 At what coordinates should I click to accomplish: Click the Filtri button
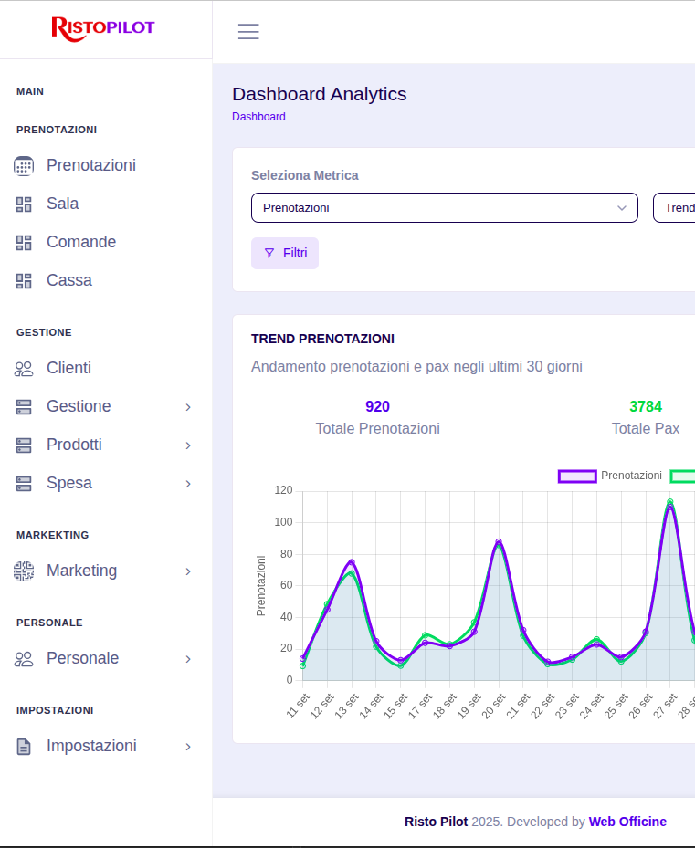coord(285,253)
